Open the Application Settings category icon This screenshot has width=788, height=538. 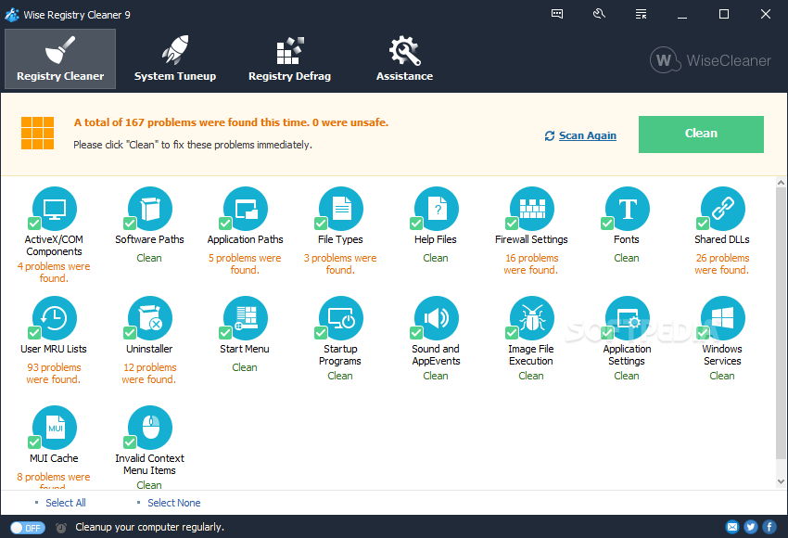point(628,318)
